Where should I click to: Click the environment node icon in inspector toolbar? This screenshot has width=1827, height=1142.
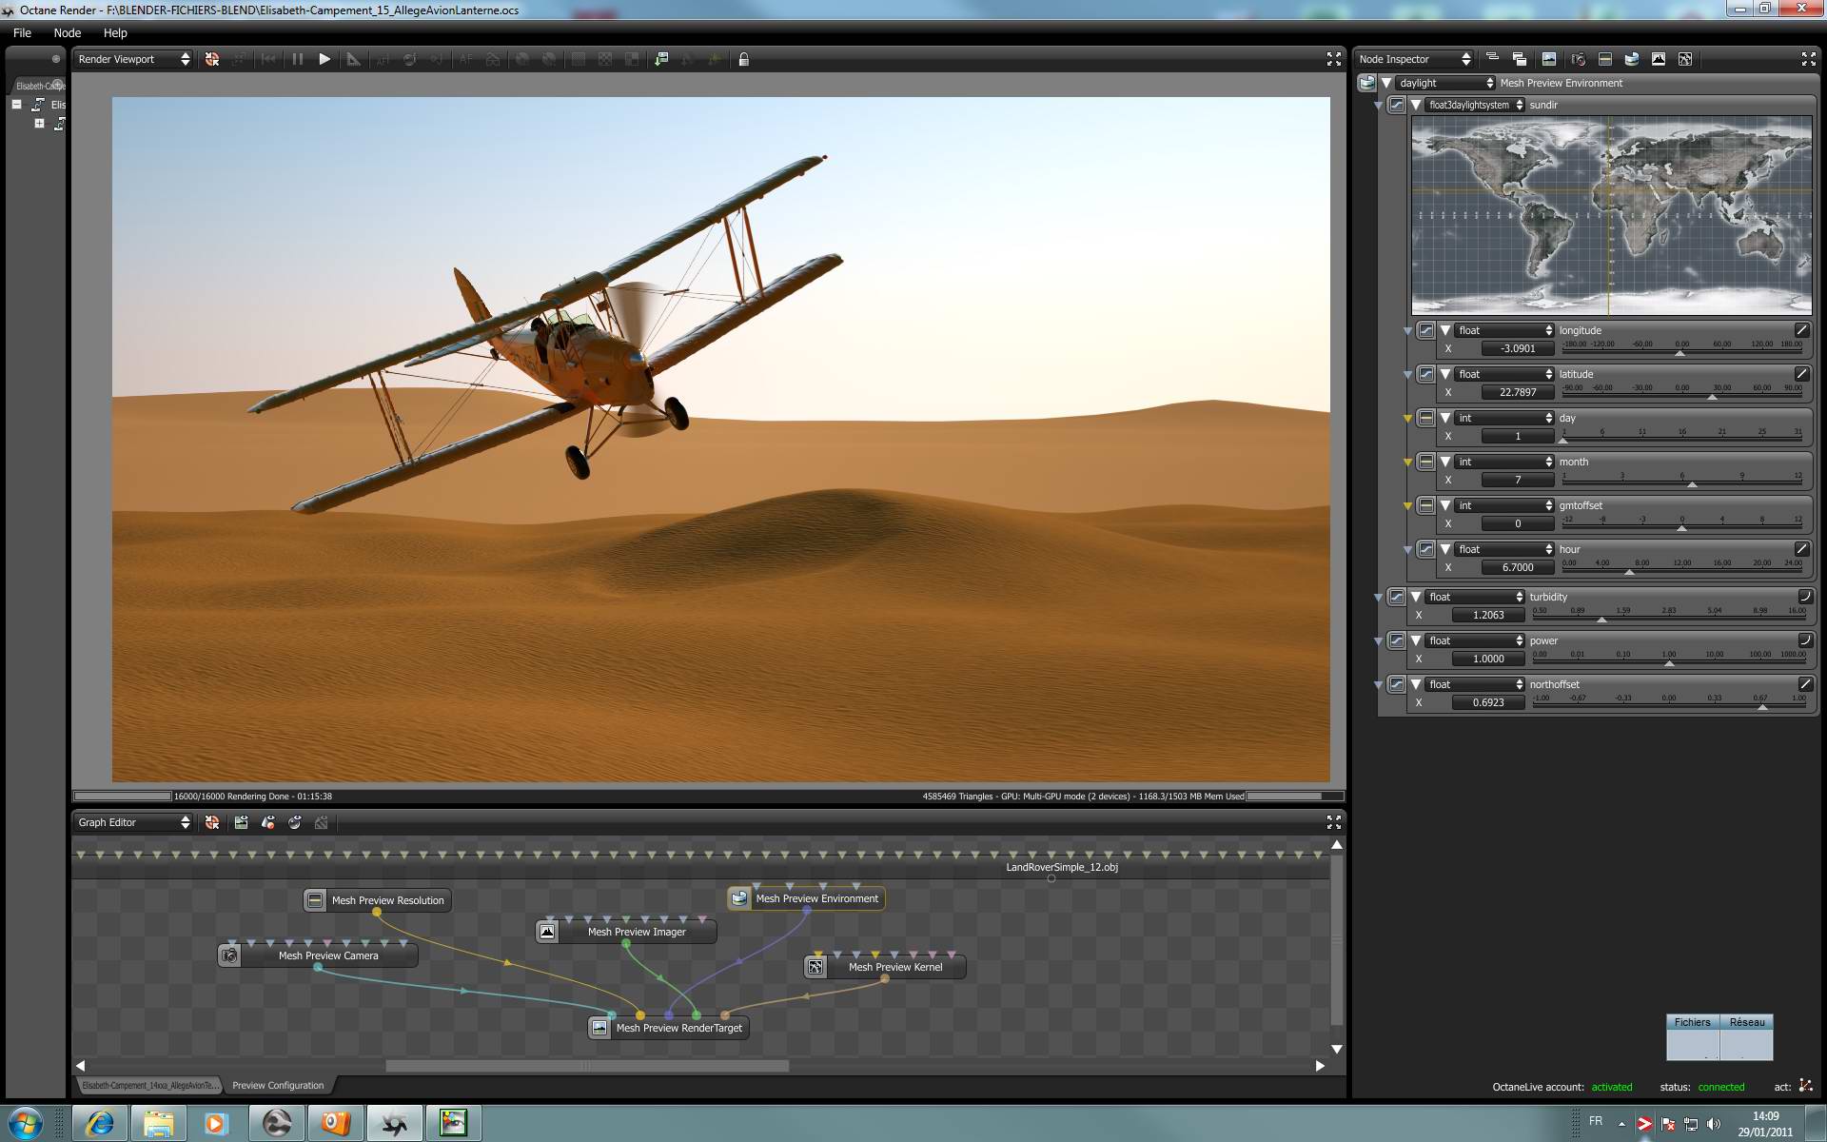pyautogui.click(x=1632, y=59)
